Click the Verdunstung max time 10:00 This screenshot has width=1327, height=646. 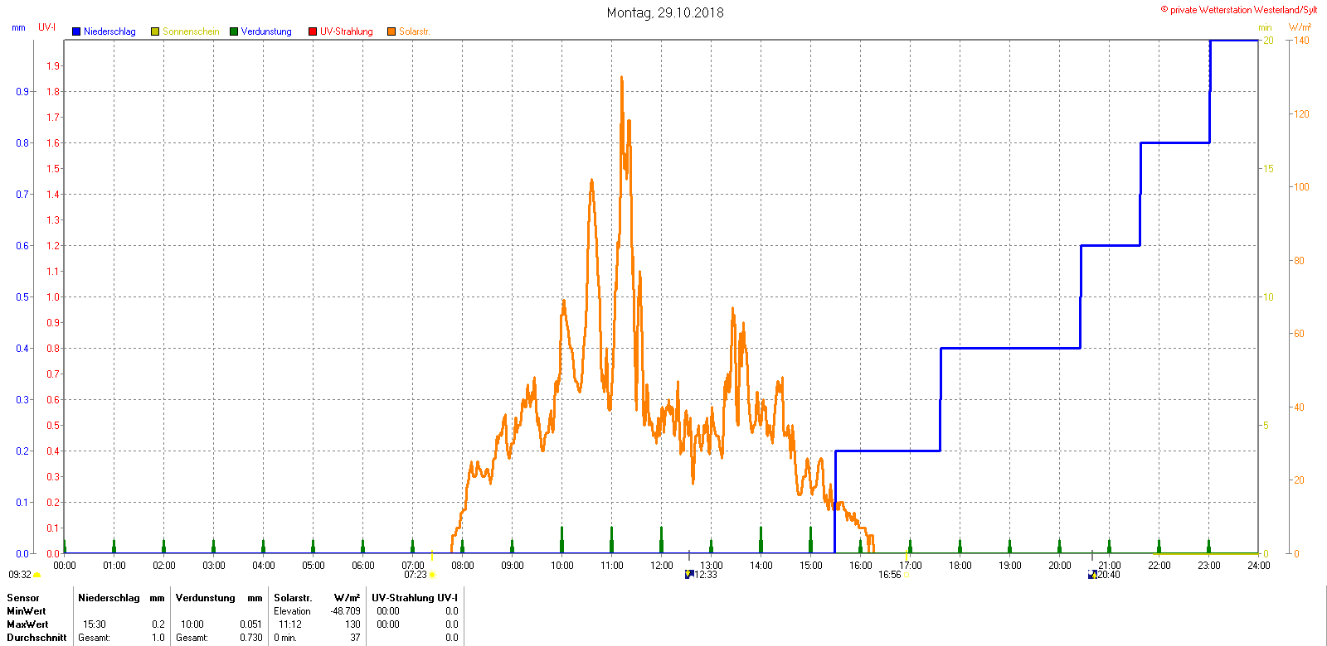tap(192, 624)
